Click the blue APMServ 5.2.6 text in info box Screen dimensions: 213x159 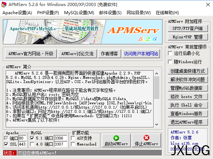[x=184, y=132]
